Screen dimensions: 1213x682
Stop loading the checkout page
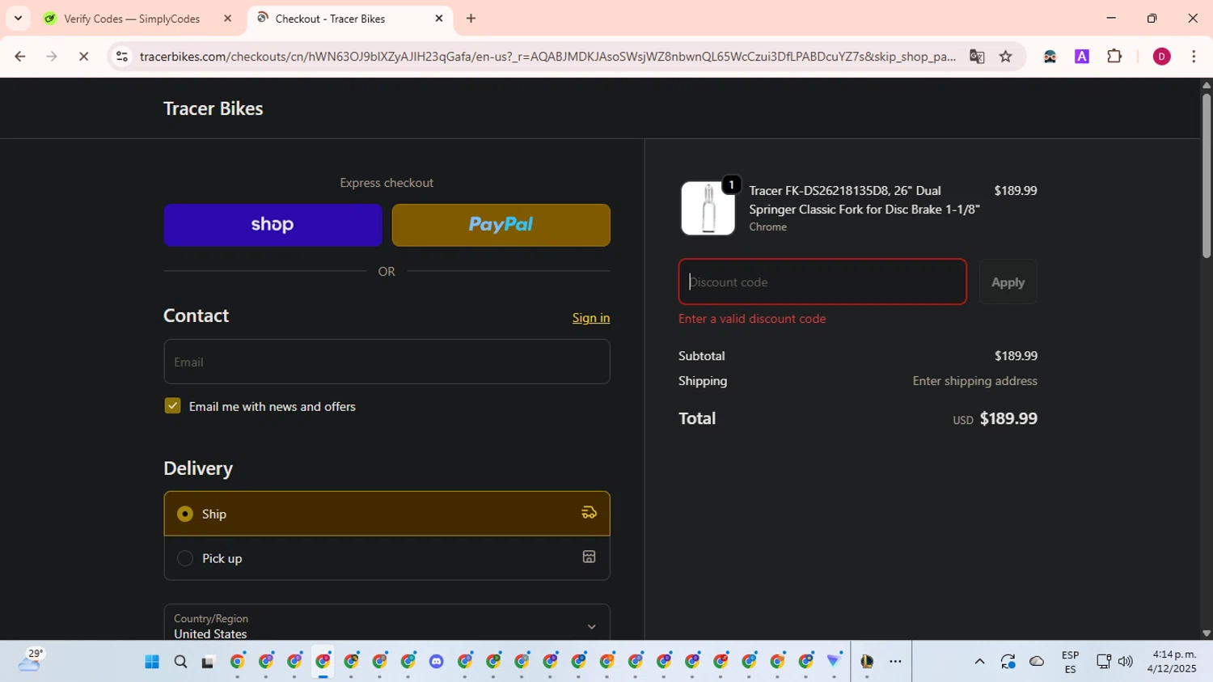click(83, 57)
